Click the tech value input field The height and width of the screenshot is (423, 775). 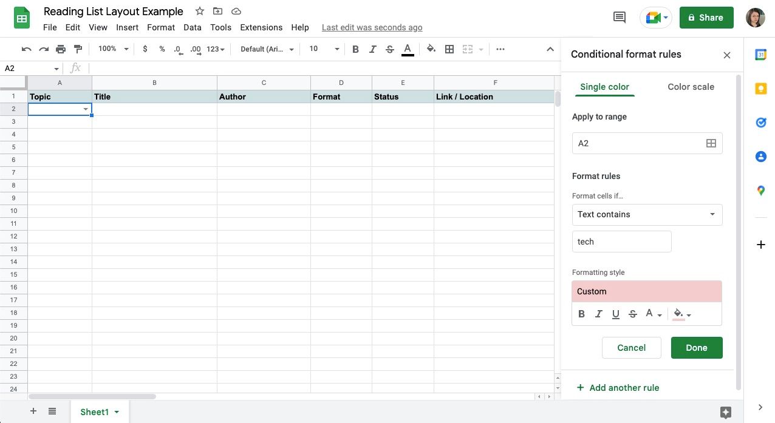tap(621, 242)
